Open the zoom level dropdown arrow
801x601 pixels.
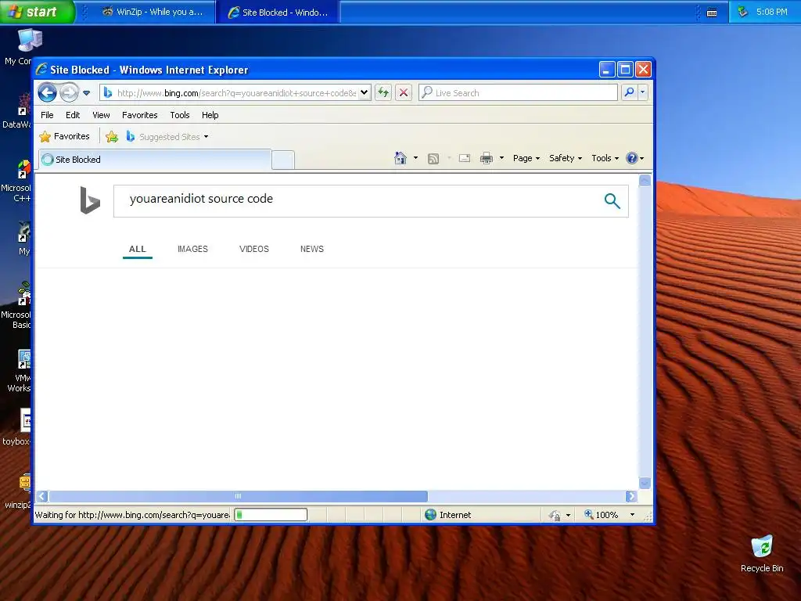pos(632,515)
